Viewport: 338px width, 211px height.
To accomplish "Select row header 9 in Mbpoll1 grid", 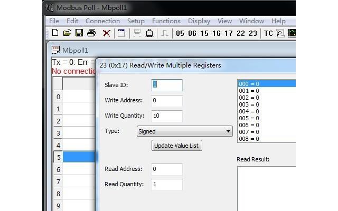I will 58,205.
